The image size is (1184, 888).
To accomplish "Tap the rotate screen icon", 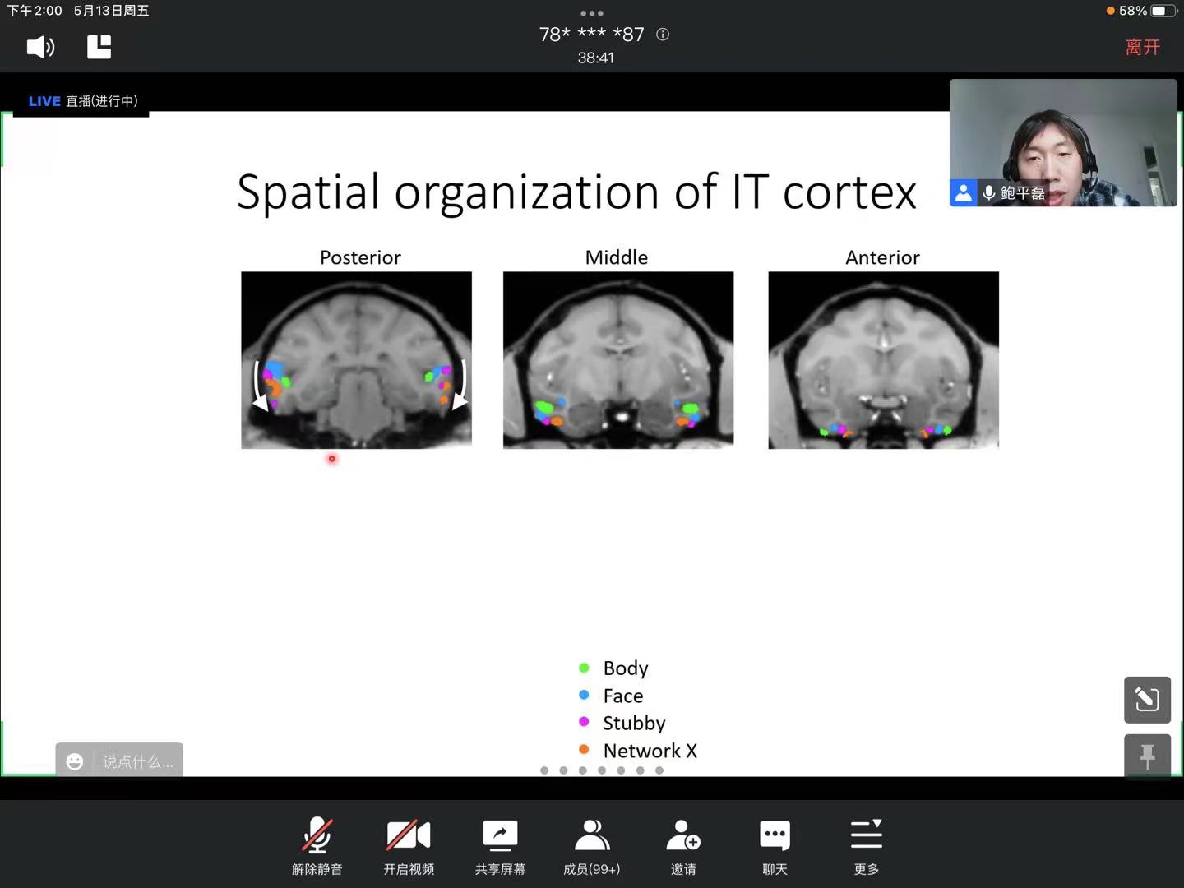I will pos(1147,700).
